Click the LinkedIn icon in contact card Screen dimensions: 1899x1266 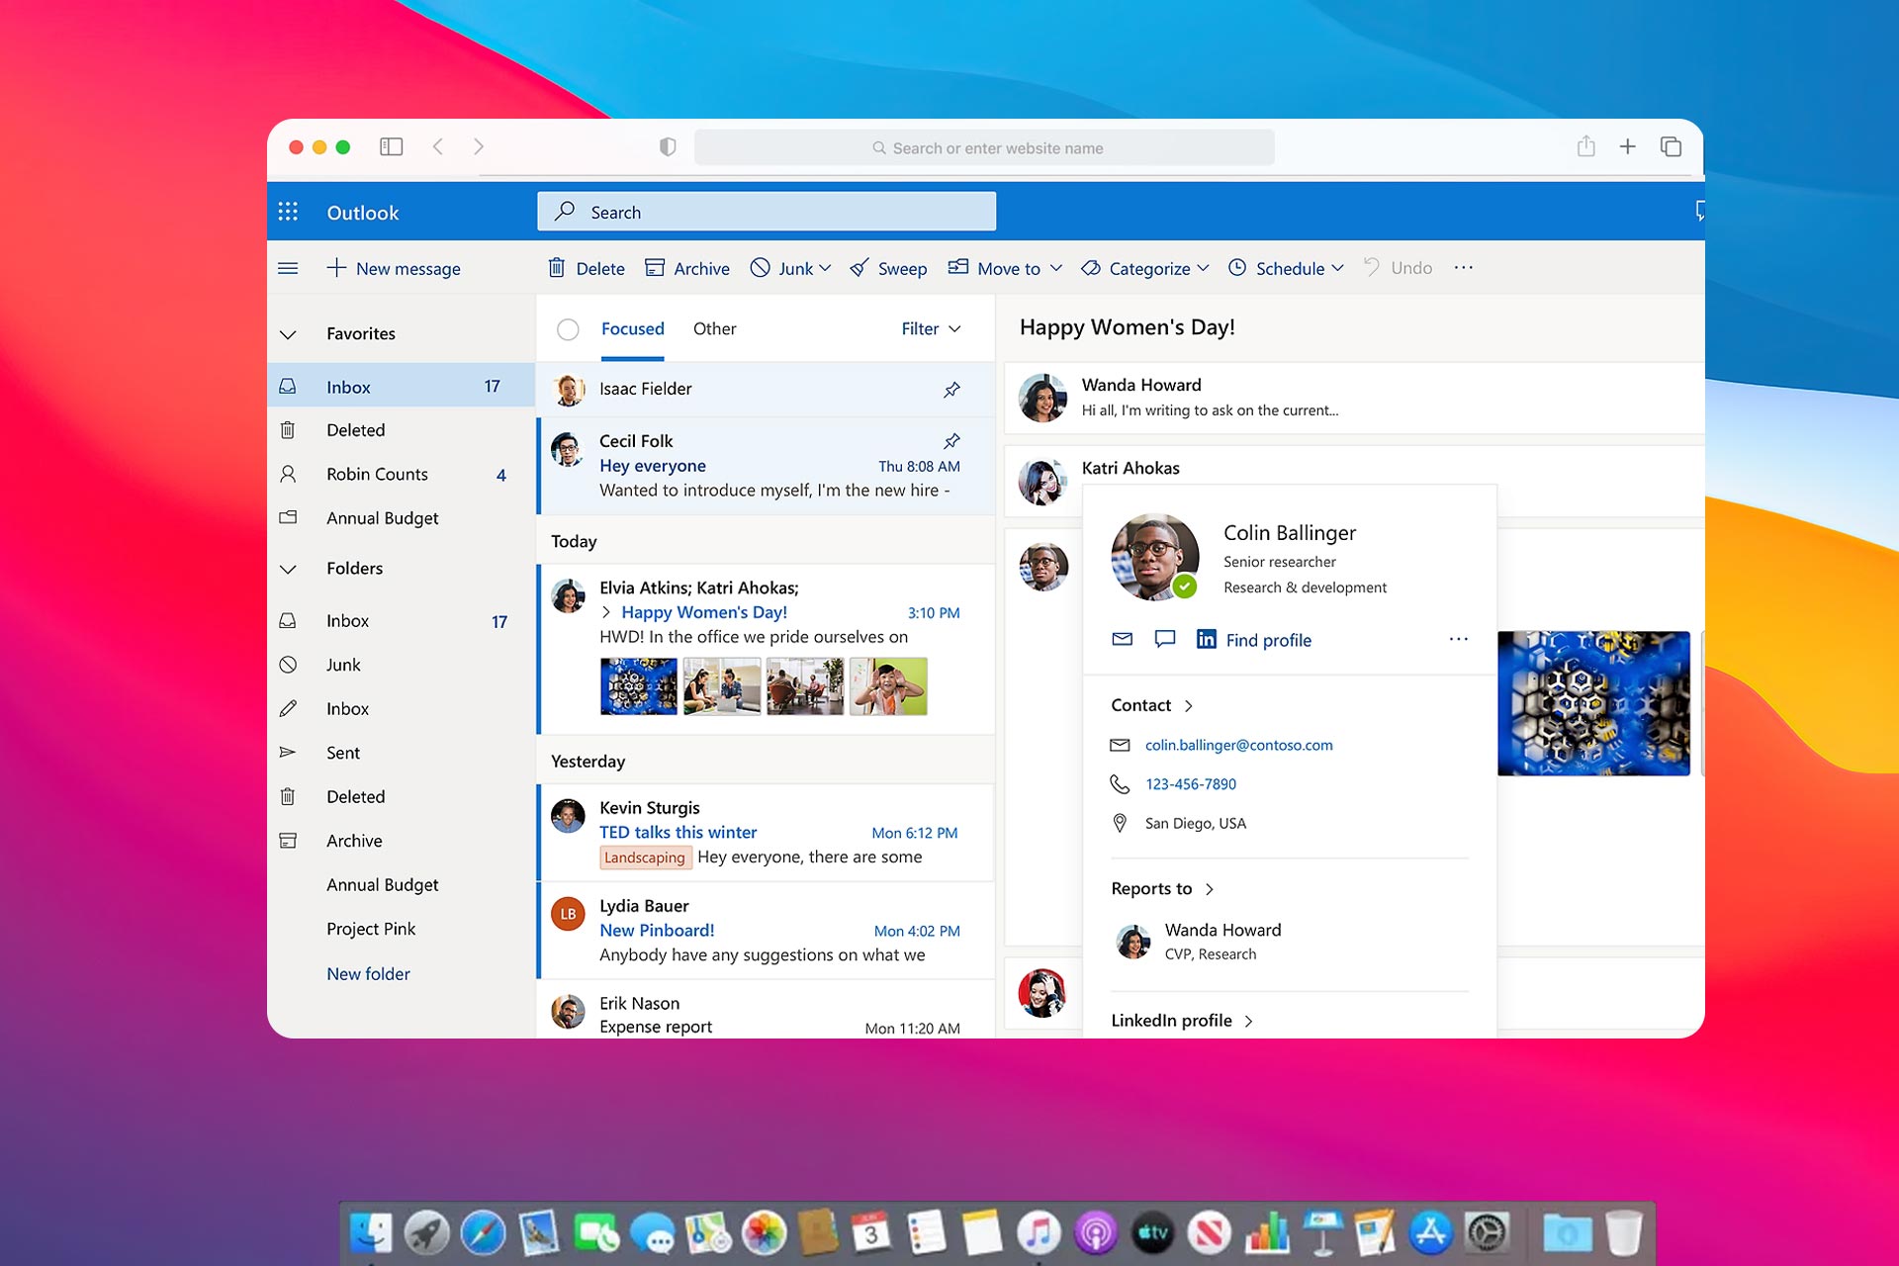1206,639
